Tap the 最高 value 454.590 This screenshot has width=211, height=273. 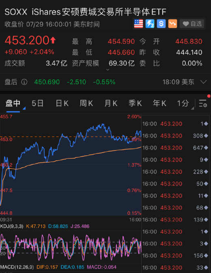click(x=121, y=41)
